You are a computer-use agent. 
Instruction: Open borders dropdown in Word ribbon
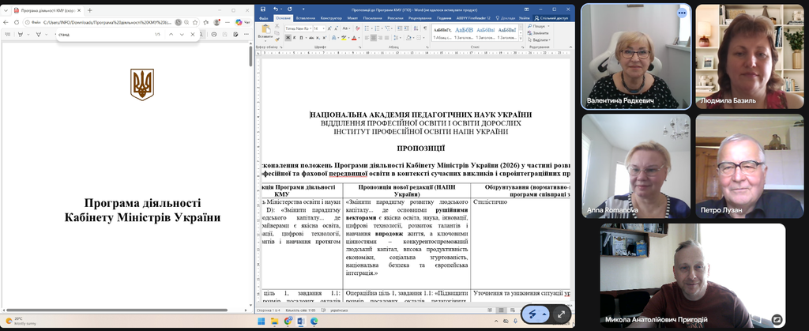423,38
